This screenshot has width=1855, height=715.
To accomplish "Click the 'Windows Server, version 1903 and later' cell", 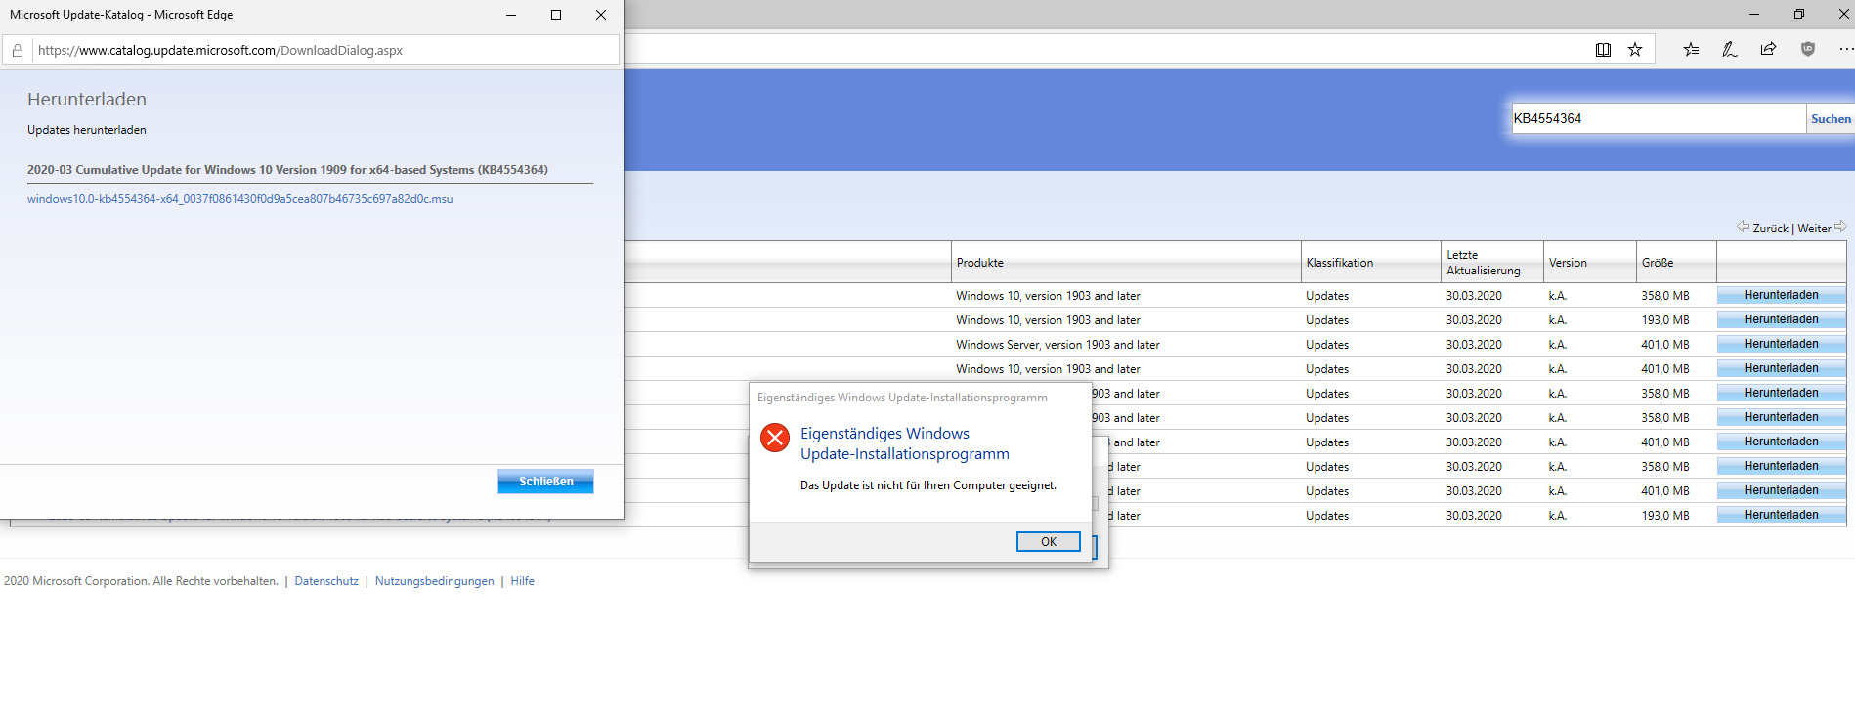I will pyautogui.click(x=1057, y=345).
